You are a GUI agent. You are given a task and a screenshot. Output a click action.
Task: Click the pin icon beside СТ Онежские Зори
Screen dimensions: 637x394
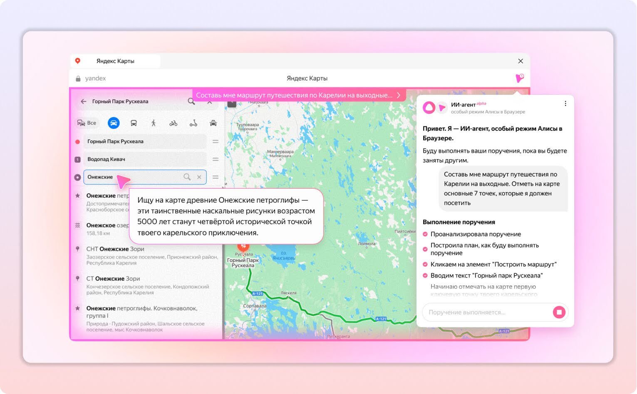[77, 278]
